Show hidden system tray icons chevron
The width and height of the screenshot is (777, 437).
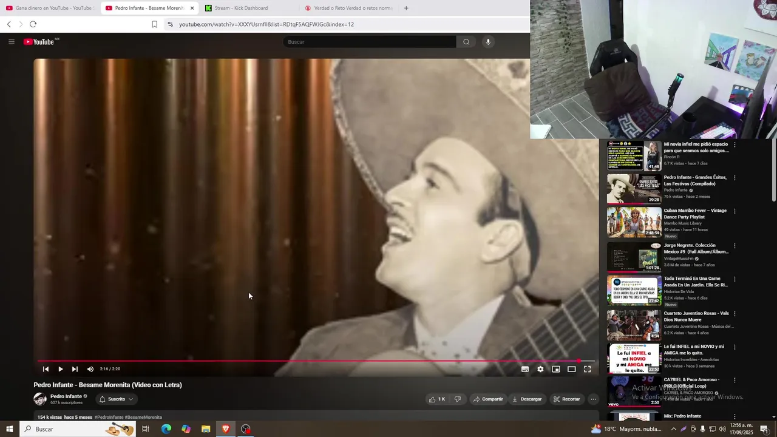click(x=673, y=429)
